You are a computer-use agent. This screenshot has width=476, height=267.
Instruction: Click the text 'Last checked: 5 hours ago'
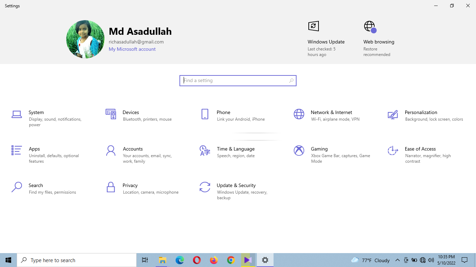coord(322,52)
